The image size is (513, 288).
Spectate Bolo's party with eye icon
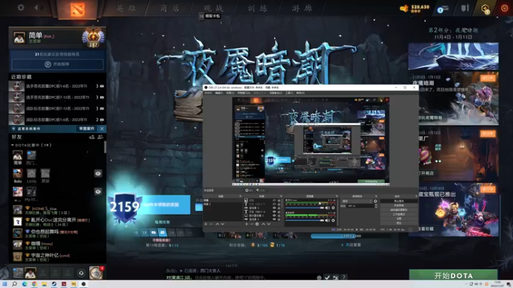pyautogui.click(x=98, y=173)
